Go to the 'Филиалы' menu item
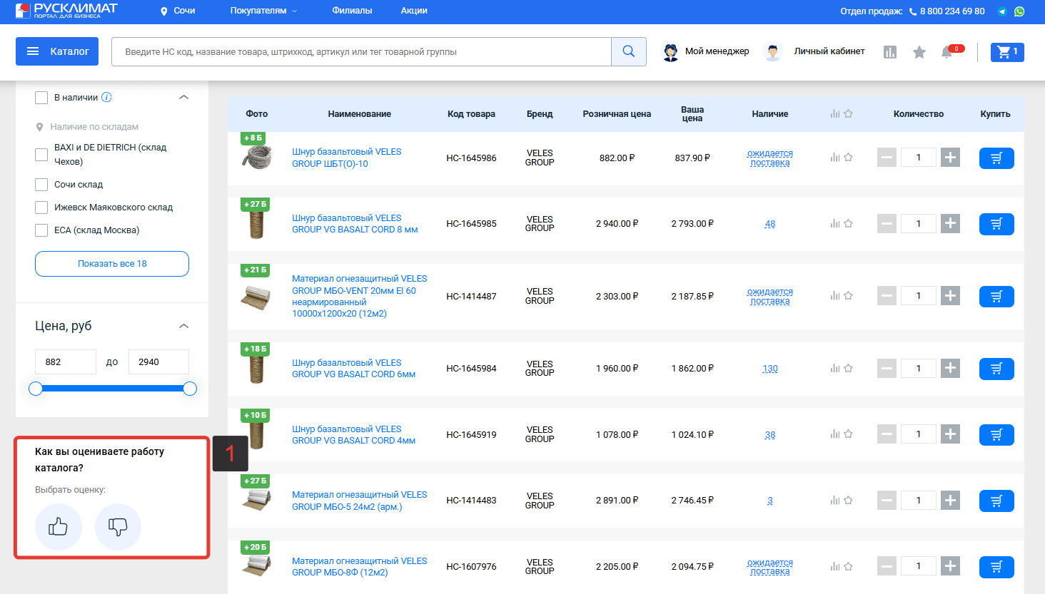1045x594 pixels. click(352, 11)
